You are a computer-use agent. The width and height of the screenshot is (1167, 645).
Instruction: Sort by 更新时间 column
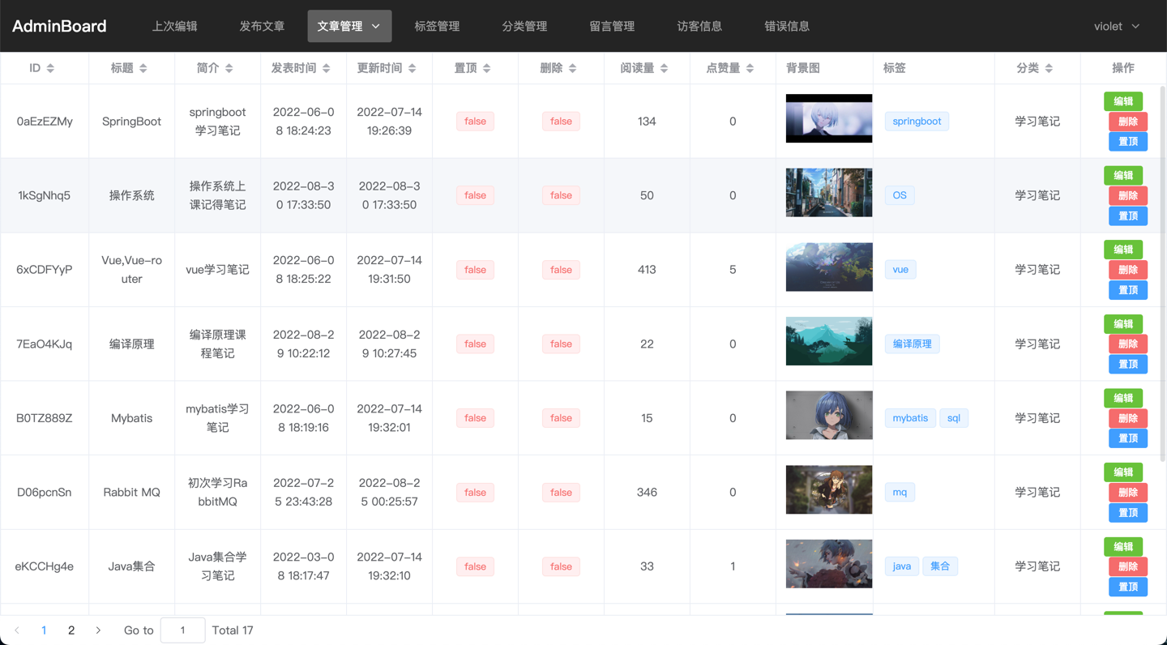413,68
